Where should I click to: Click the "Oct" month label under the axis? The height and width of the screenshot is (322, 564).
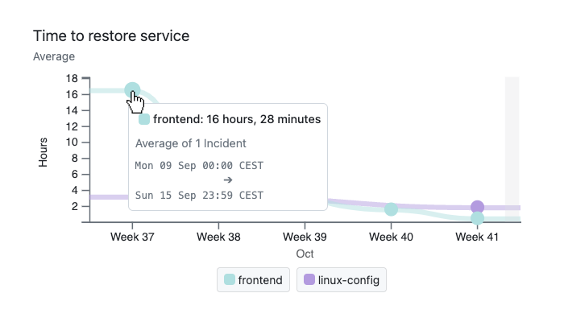pyautogui.click(x=305, y=254)
